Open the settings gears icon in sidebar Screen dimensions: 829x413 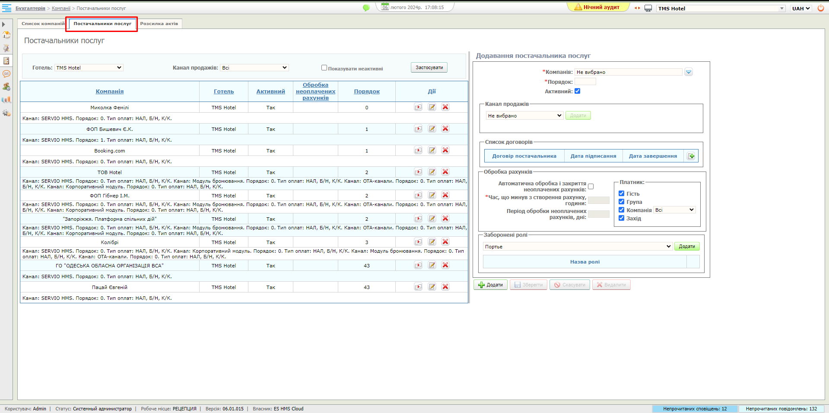6,113
